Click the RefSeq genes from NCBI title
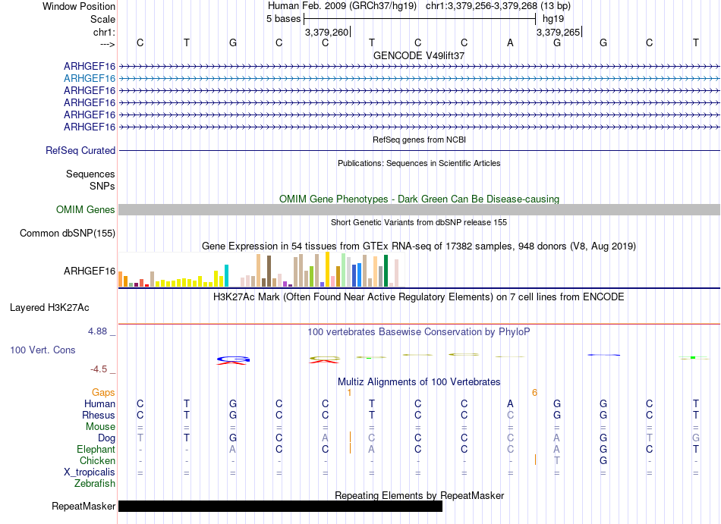This screenshot has height=524, width=721. pos(419,140)
